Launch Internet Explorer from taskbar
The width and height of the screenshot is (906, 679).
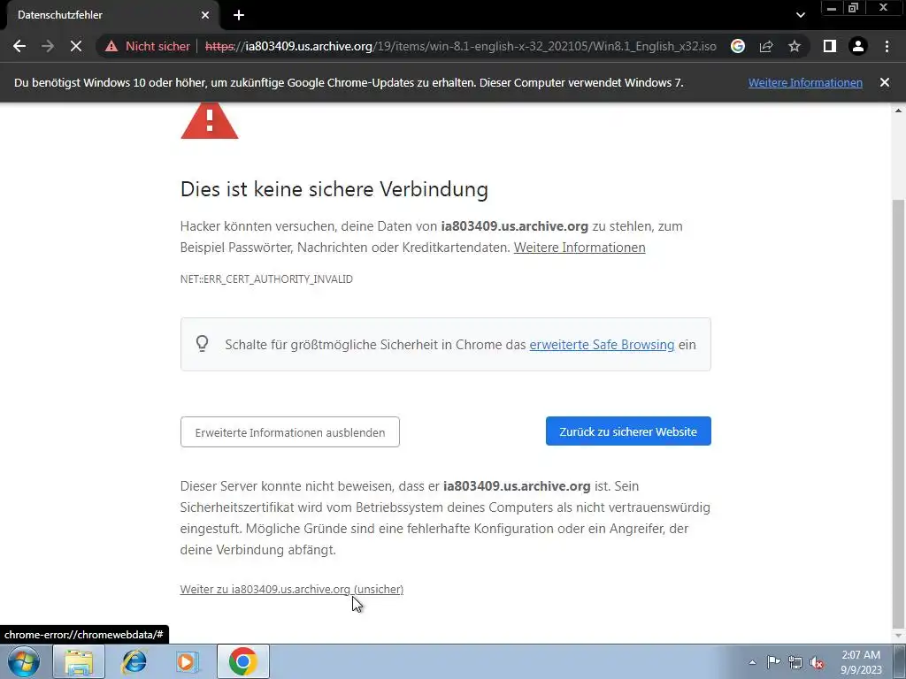click(x=134, y=661)
